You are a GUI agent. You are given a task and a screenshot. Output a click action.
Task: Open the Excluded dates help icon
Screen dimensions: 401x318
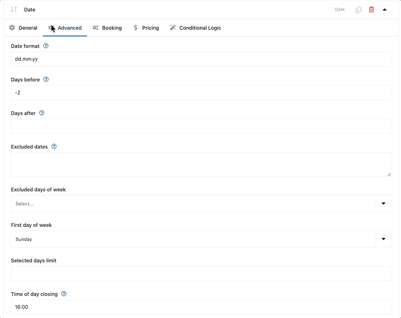54,146
